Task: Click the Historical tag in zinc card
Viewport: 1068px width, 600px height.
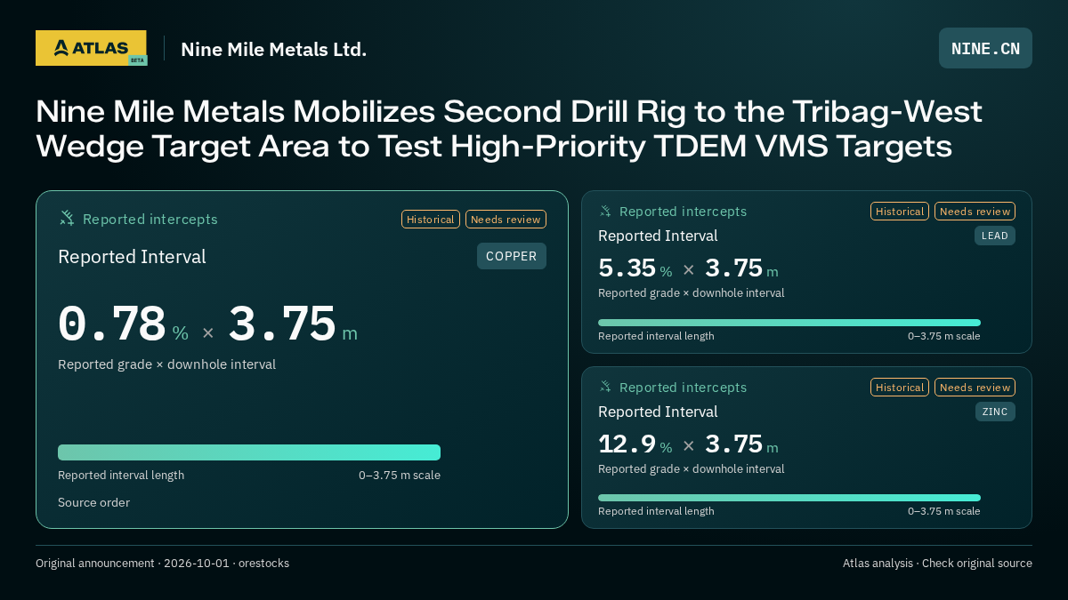Action: point(900,388)
